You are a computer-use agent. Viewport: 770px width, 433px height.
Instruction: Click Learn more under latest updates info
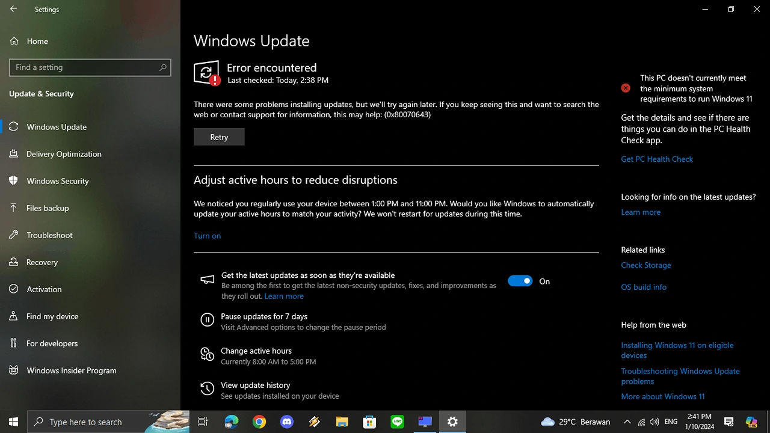[641, 212]
